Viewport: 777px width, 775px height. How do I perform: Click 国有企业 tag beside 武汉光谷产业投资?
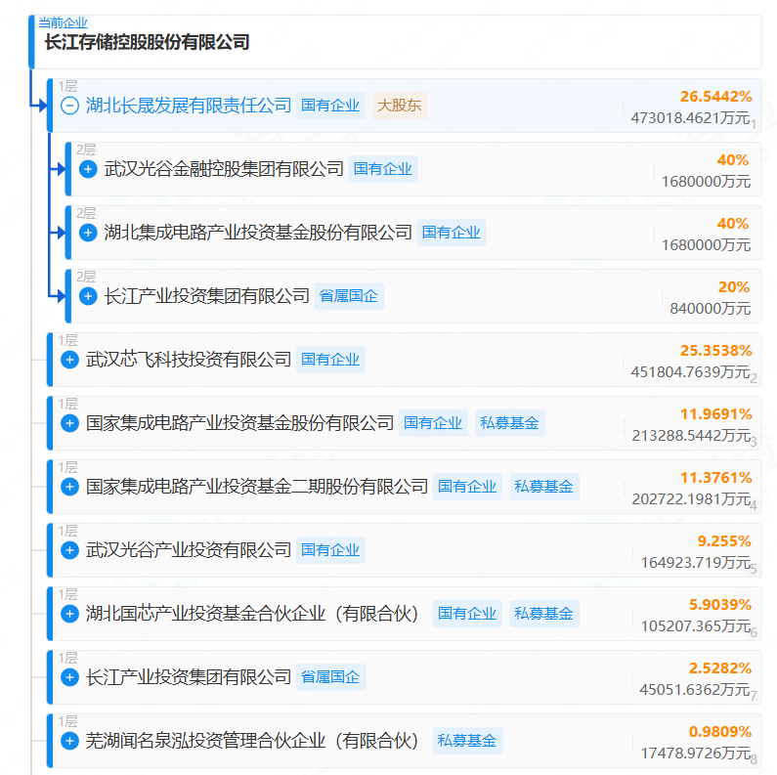click(x=330, y=550)
